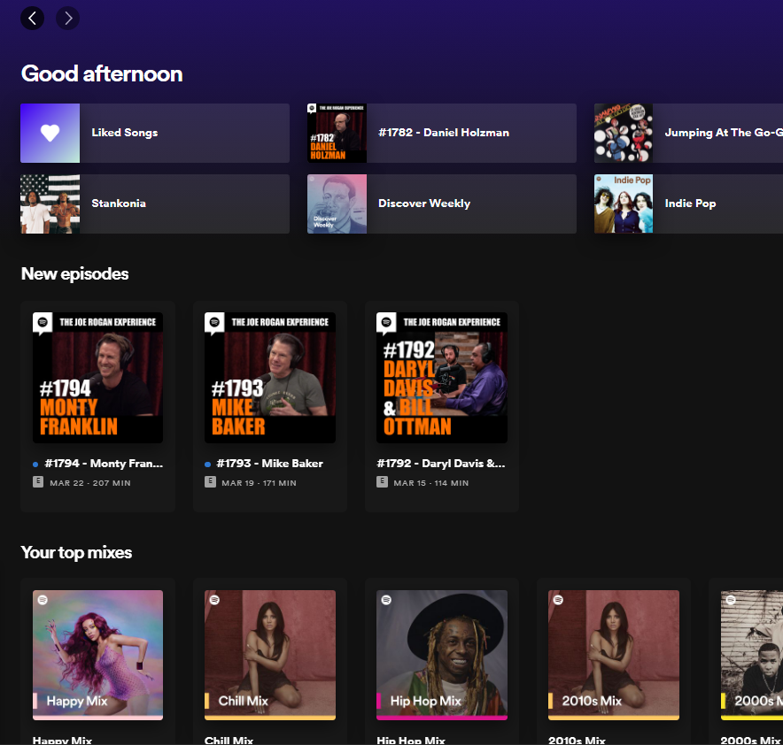Click the #1782 Daniel Holzman cover thumbnail
The image size is (783, 745).
click(x=337, y=133)
